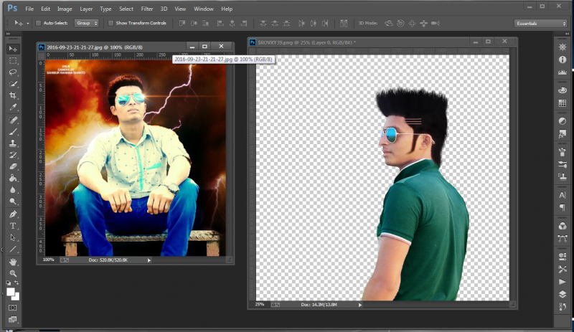The width and height of the screenshot is (574, 332).
Task: Toggle Quick Mask mode button
Action: click(13, 307)
